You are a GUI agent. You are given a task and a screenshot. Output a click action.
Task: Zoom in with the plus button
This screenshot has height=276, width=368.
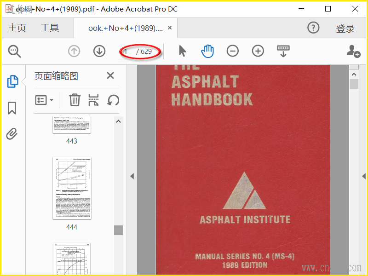(x=258, y=51)
